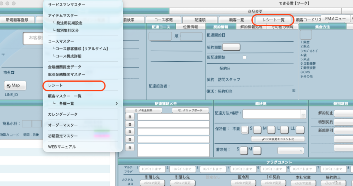353x186 pixels.
Task: Select レシート from the menu
Action: coord(55,85)
